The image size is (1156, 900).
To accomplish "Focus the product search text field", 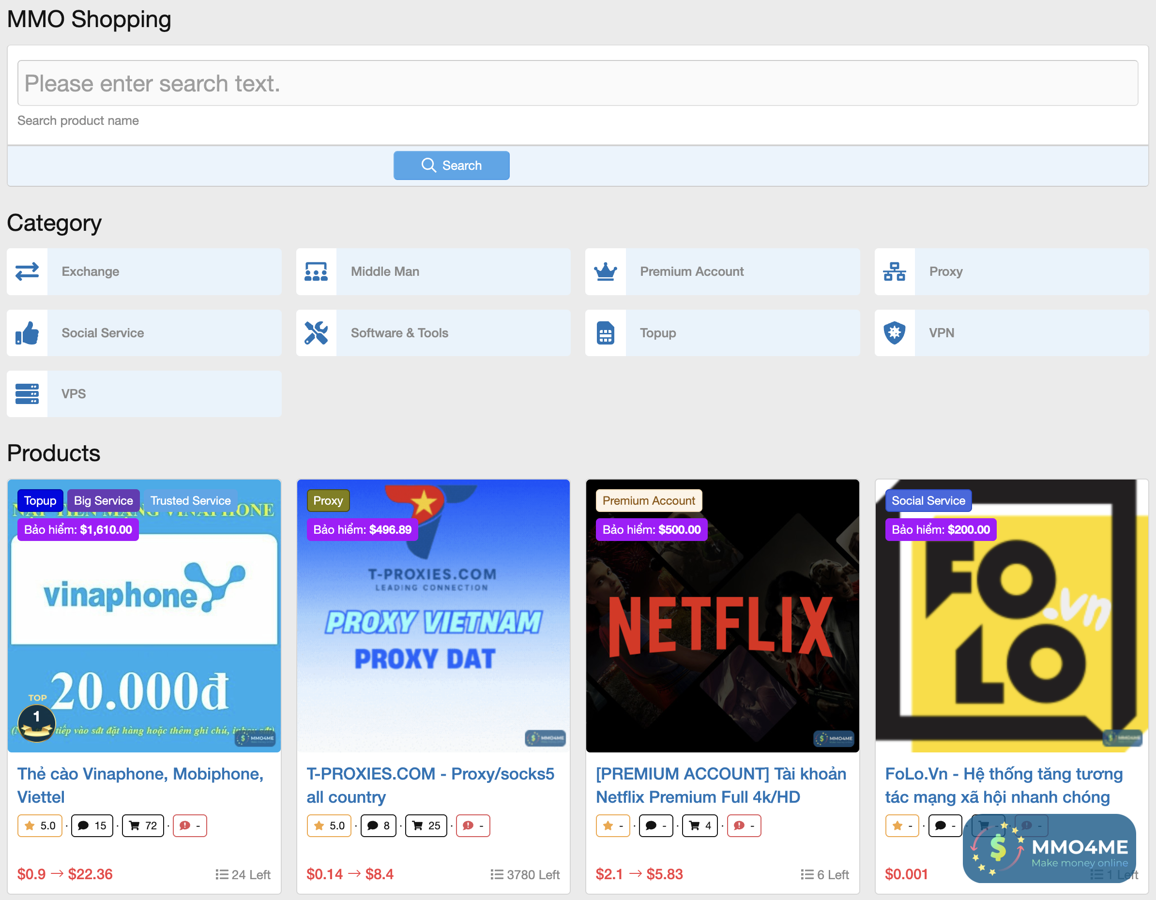I will point(577,83).
